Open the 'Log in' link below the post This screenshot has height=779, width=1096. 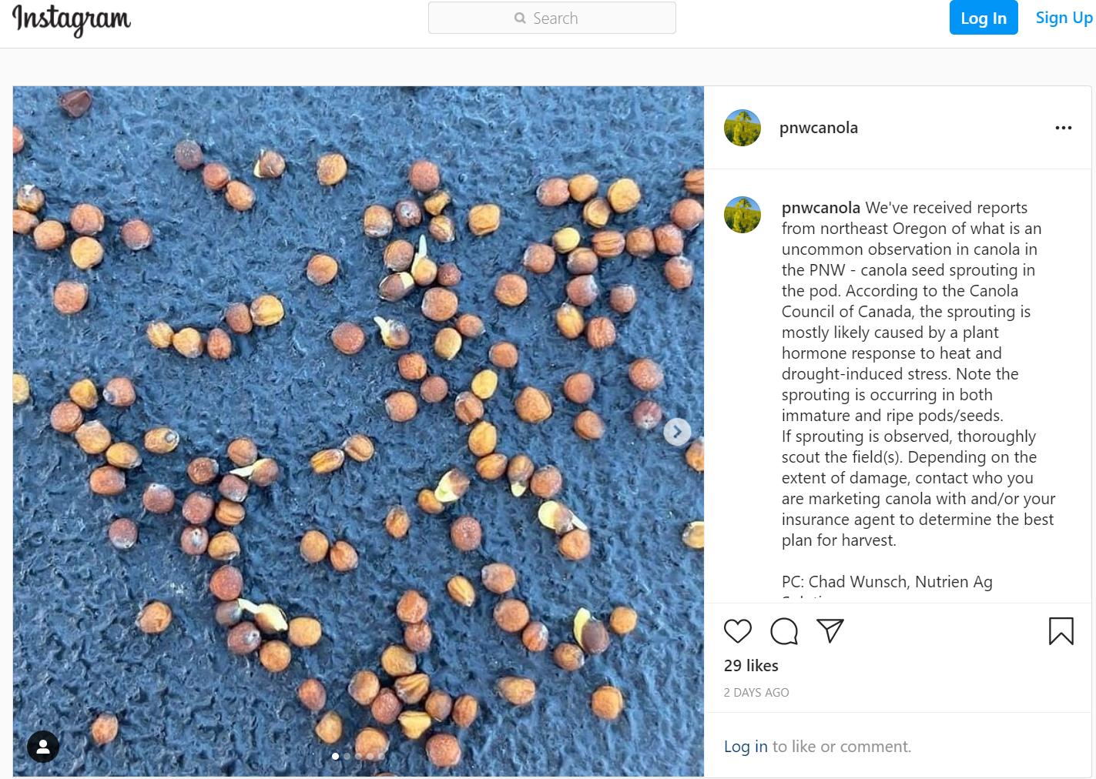(744, 746)
